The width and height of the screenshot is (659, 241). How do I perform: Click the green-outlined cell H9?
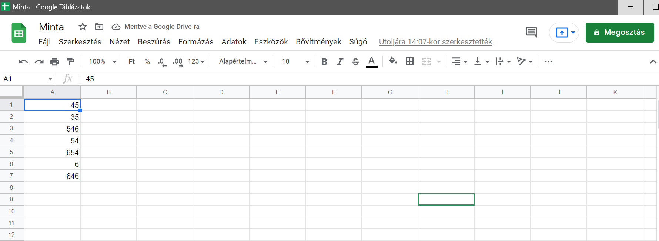click(446, 199)
